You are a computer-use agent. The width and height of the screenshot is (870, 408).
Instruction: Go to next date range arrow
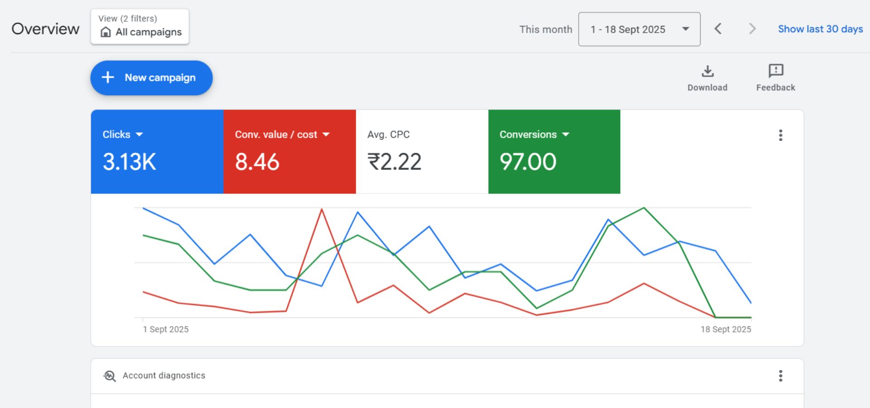click(x=752, y=29)
